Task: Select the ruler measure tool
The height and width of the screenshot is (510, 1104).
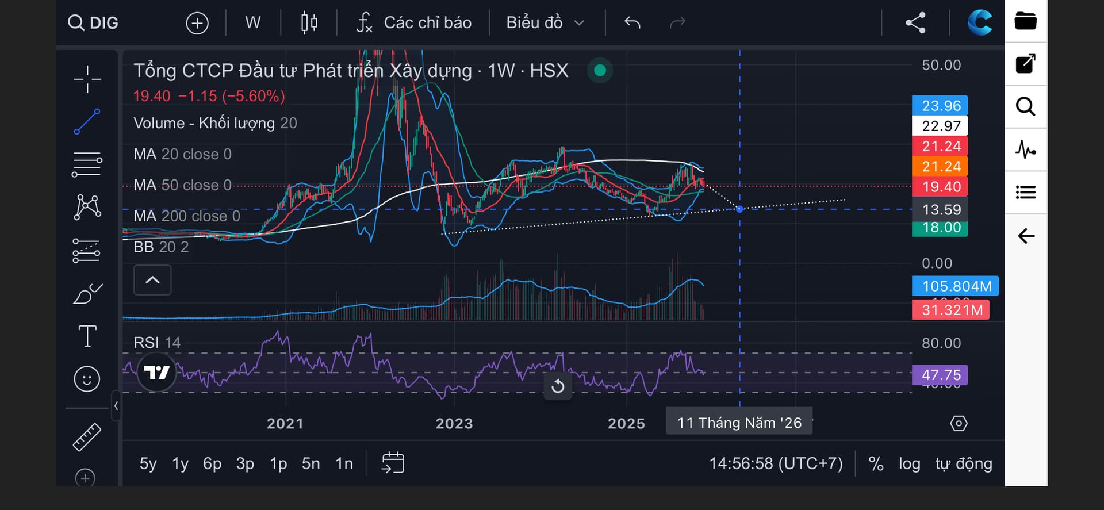Action: pyautogui.click(x=87, y=437)
